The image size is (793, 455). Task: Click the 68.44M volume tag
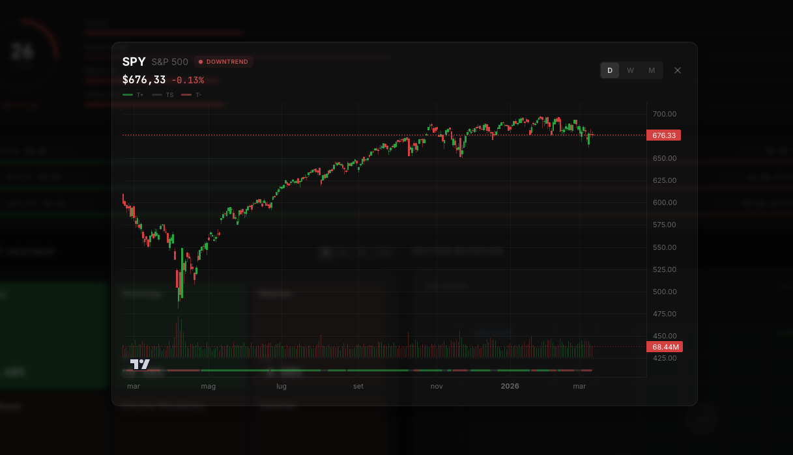[664, 347]
